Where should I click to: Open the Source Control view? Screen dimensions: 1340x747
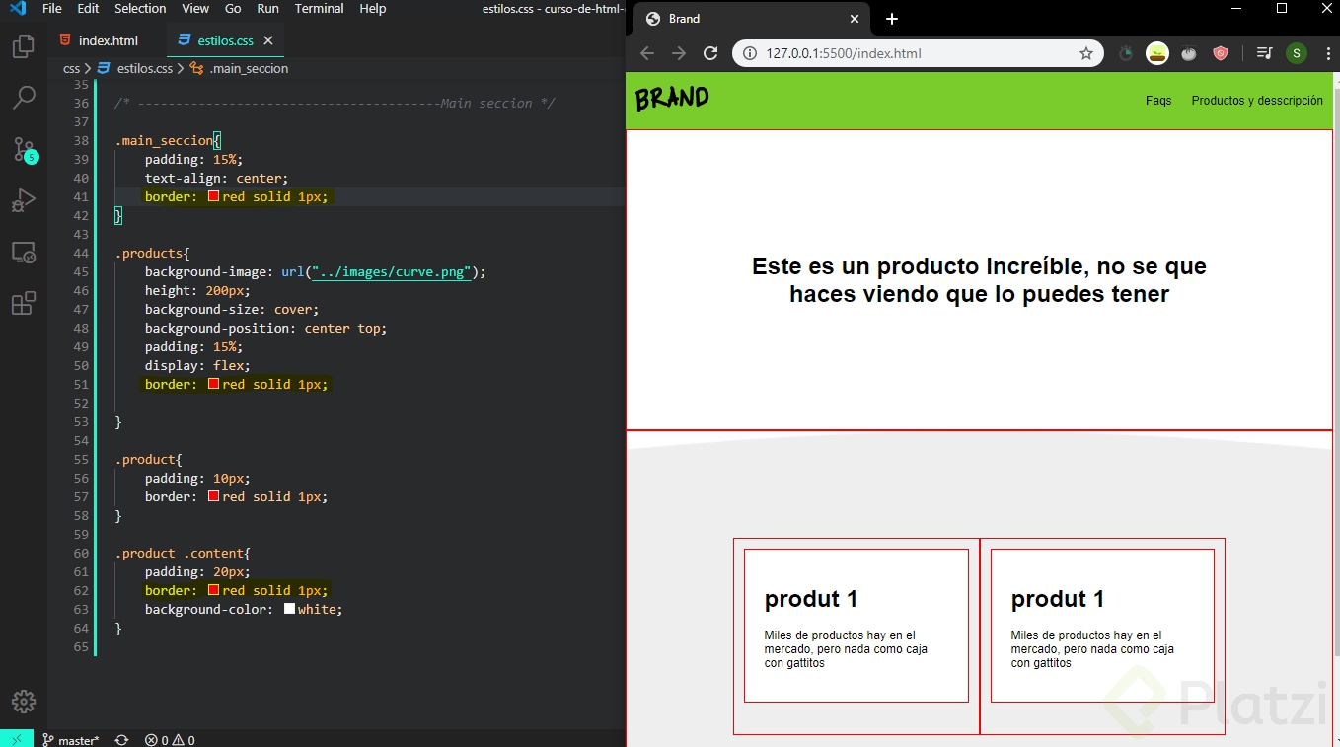pyautogui.click(x=24, y=150)
